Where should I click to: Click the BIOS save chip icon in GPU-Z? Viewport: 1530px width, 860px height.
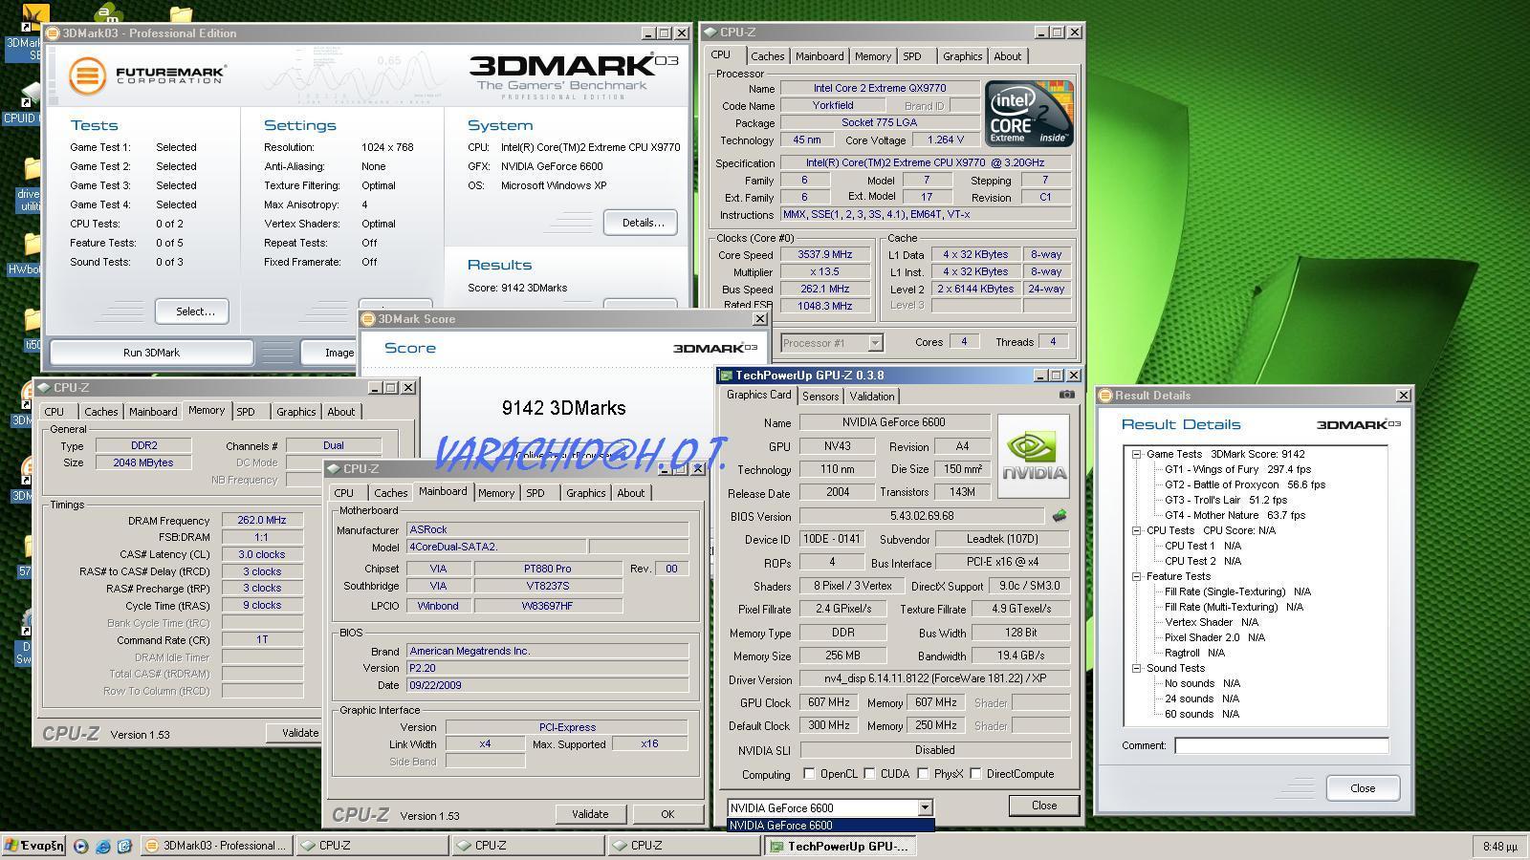[1060, 516]
